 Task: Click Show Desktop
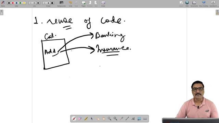point(204,4)
